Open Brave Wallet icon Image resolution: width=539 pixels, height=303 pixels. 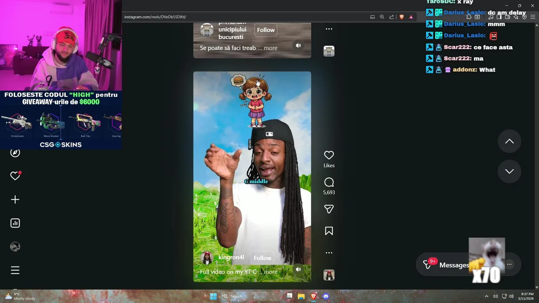(507, 17)
